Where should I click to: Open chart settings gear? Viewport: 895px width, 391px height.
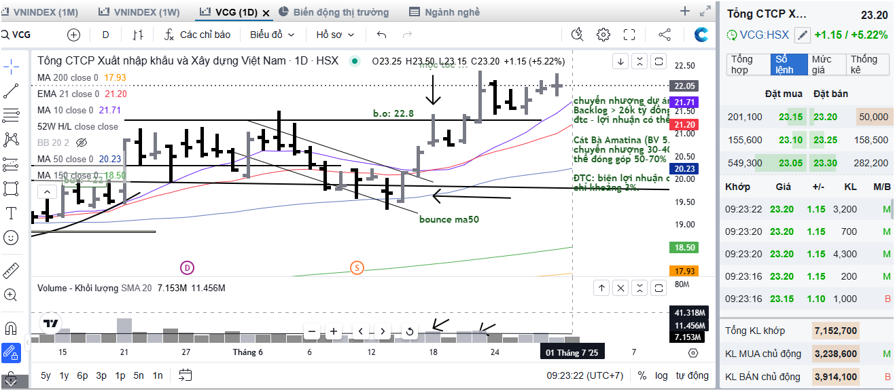pos(603,35)
